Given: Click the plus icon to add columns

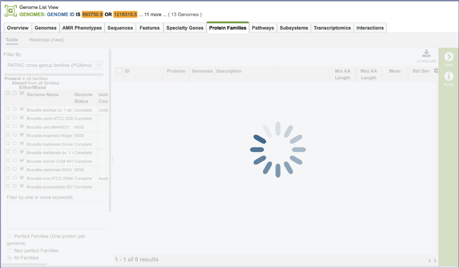Looking at the screenshot, I should pyautogui.click(x=436, y=71).
